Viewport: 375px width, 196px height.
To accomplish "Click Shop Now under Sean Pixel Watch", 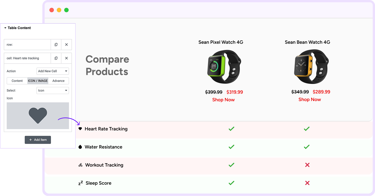I will click(x=223, y=100).
